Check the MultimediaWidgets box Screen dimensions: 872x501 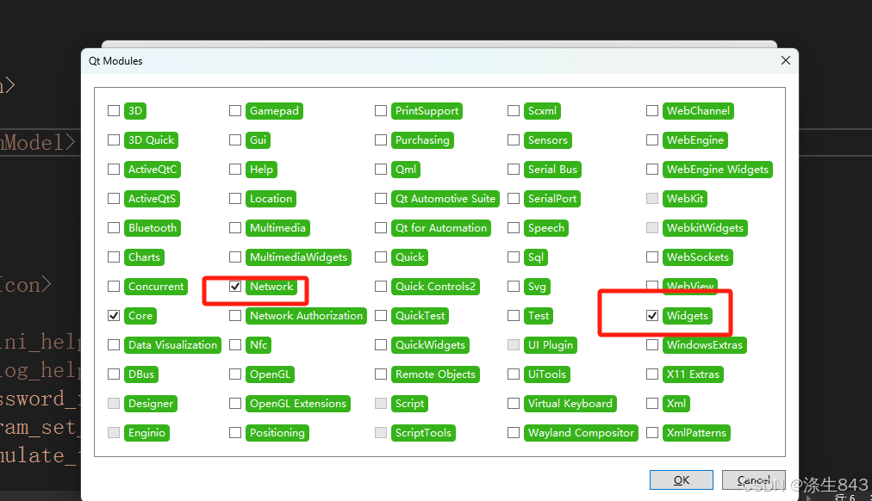click(235, 257)
